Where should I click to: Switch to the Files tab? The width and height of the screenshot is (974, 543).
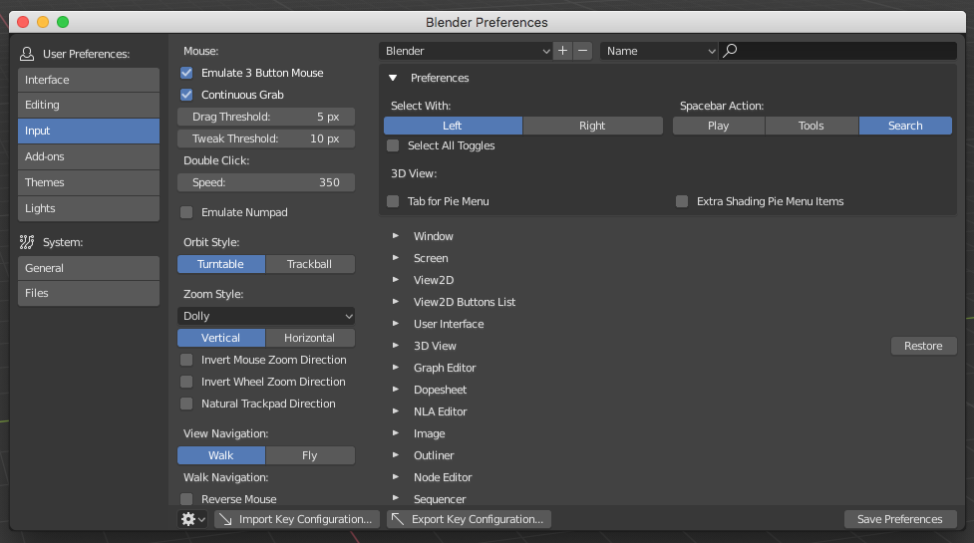pyautogui.click(x=89, y=293)
